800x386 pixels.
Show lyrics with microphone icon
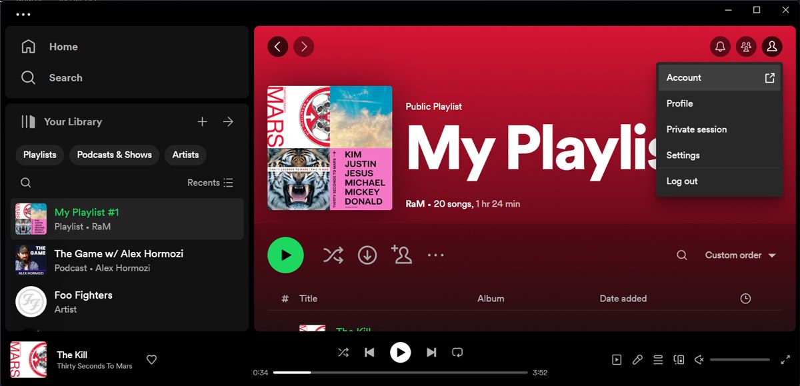click(x=637, y=360)
